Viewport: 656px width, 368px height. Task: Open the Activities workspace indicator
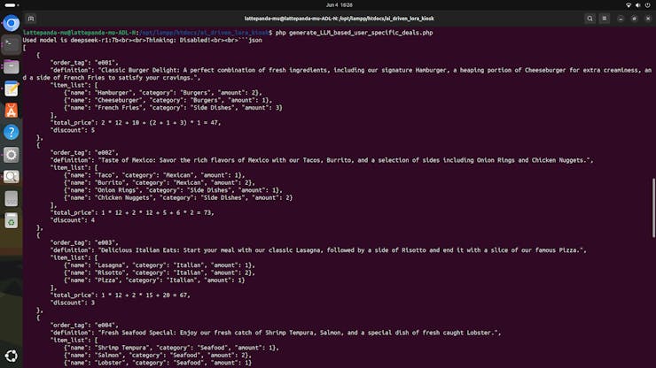click(x=12, y=5)
